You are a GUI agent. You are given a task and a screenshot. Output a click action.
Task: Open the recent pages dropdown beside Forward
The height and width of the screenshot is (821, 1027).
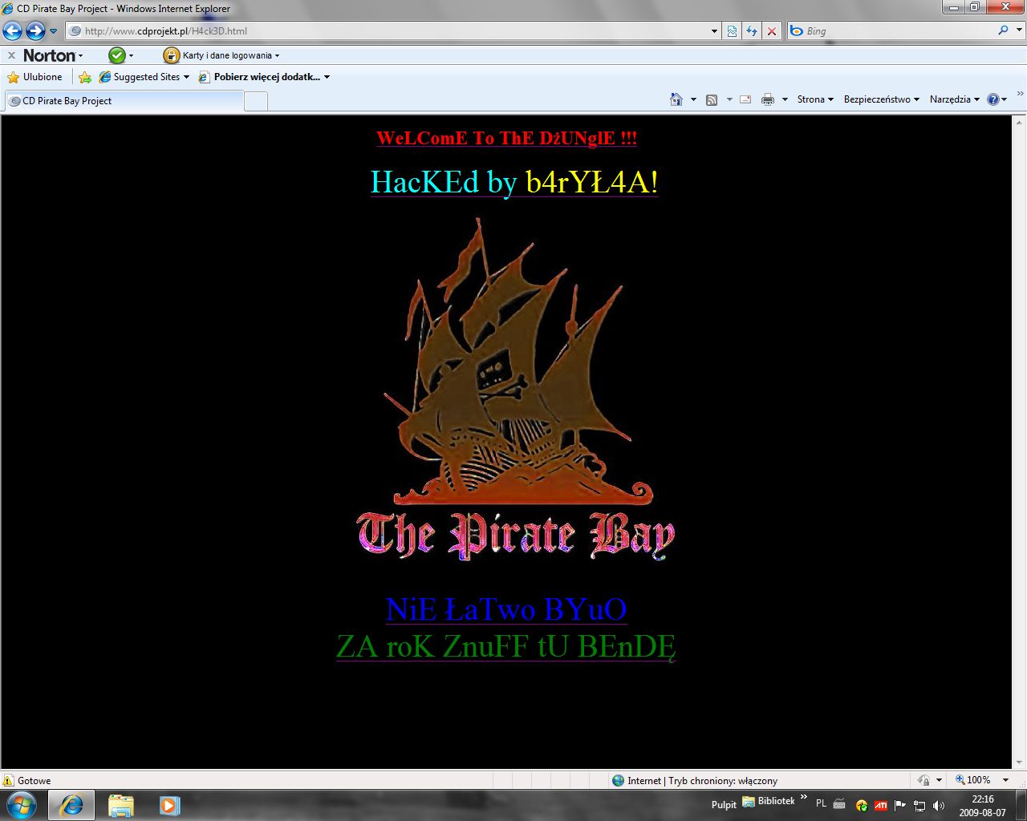coord(54,31)
